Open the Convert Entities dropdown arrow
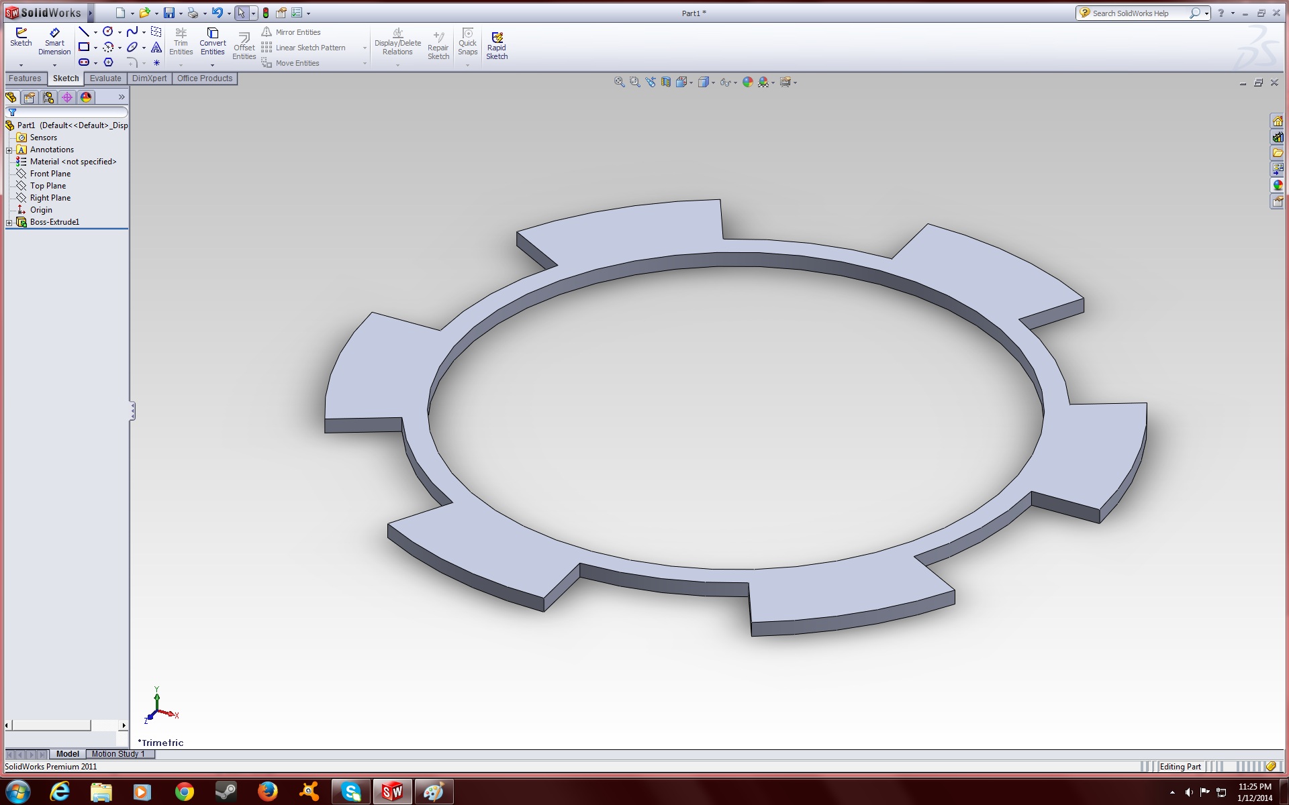 tap(212, 65)
